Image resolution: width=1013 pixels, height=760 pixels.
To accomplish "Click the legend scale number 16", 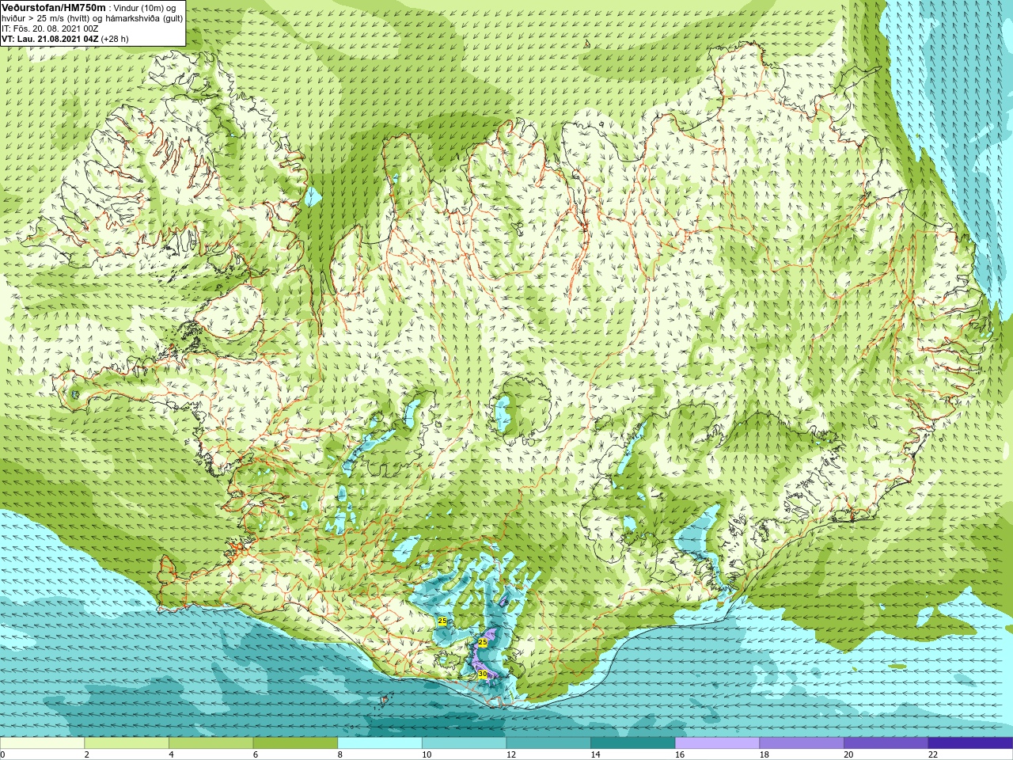I will 680,754.
